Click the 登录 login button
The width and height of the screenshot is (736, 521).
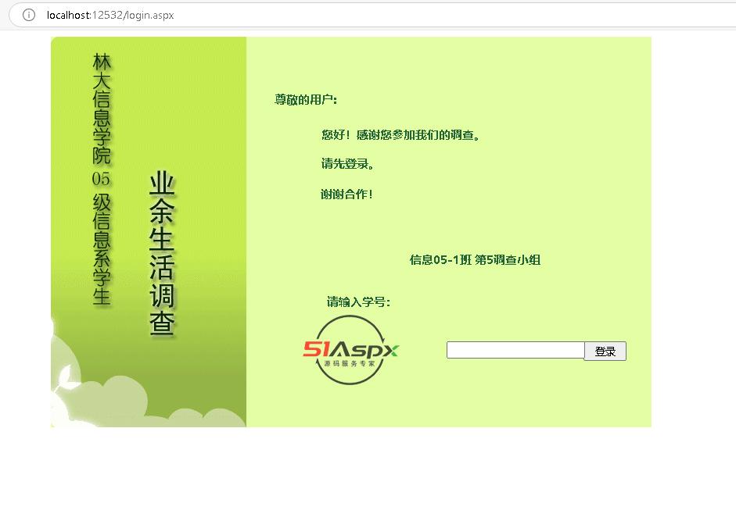point(605,351)
